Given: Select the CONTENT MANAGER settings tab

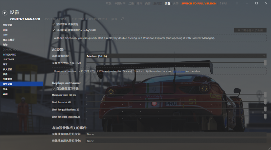Looking at the screenshot, I should pyautogui.click(x=25, y=19).
